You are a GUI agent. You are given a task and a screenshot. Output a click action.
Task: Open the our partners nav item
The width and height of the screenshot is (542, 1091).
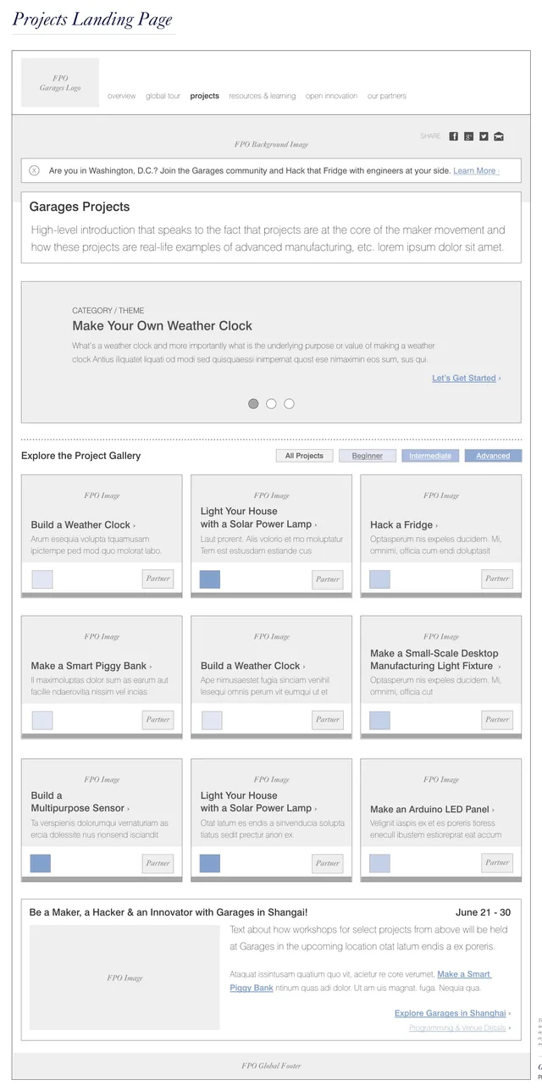(x=387, y=96)
